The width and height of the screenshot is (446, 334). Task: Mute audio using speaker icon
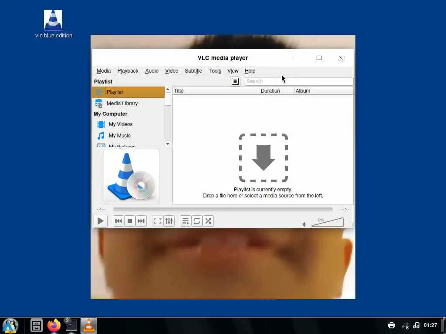[x=304, y=224]
